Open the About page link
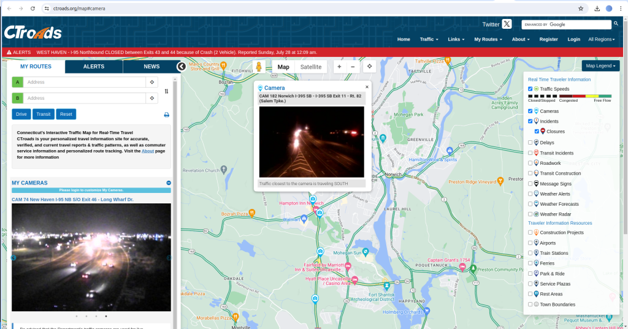Screen dimensions: 628x329 point(148,151)
